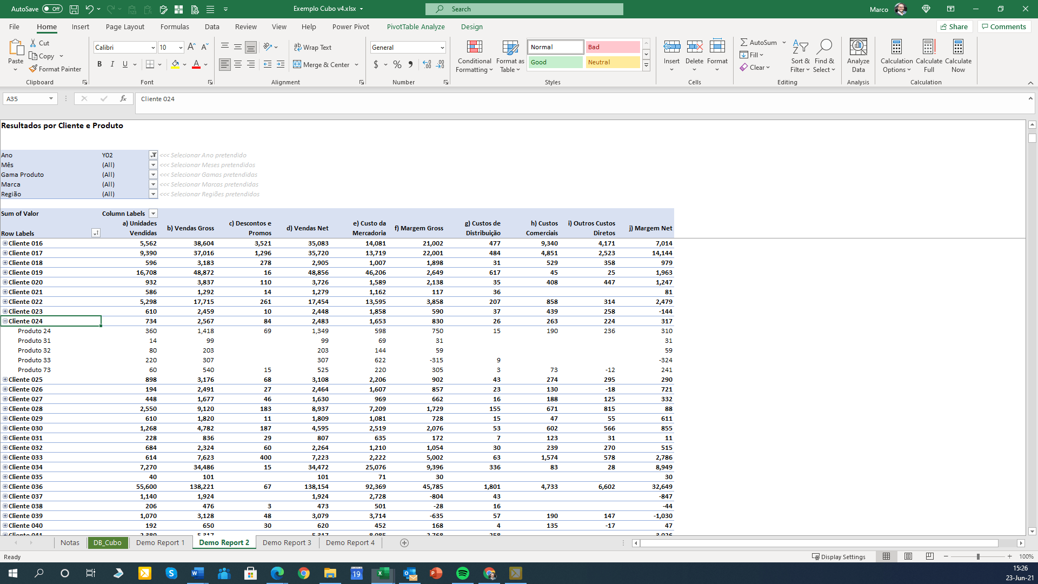Apply Bold formatting
1038x584 pixels.
tap(99, 64)
